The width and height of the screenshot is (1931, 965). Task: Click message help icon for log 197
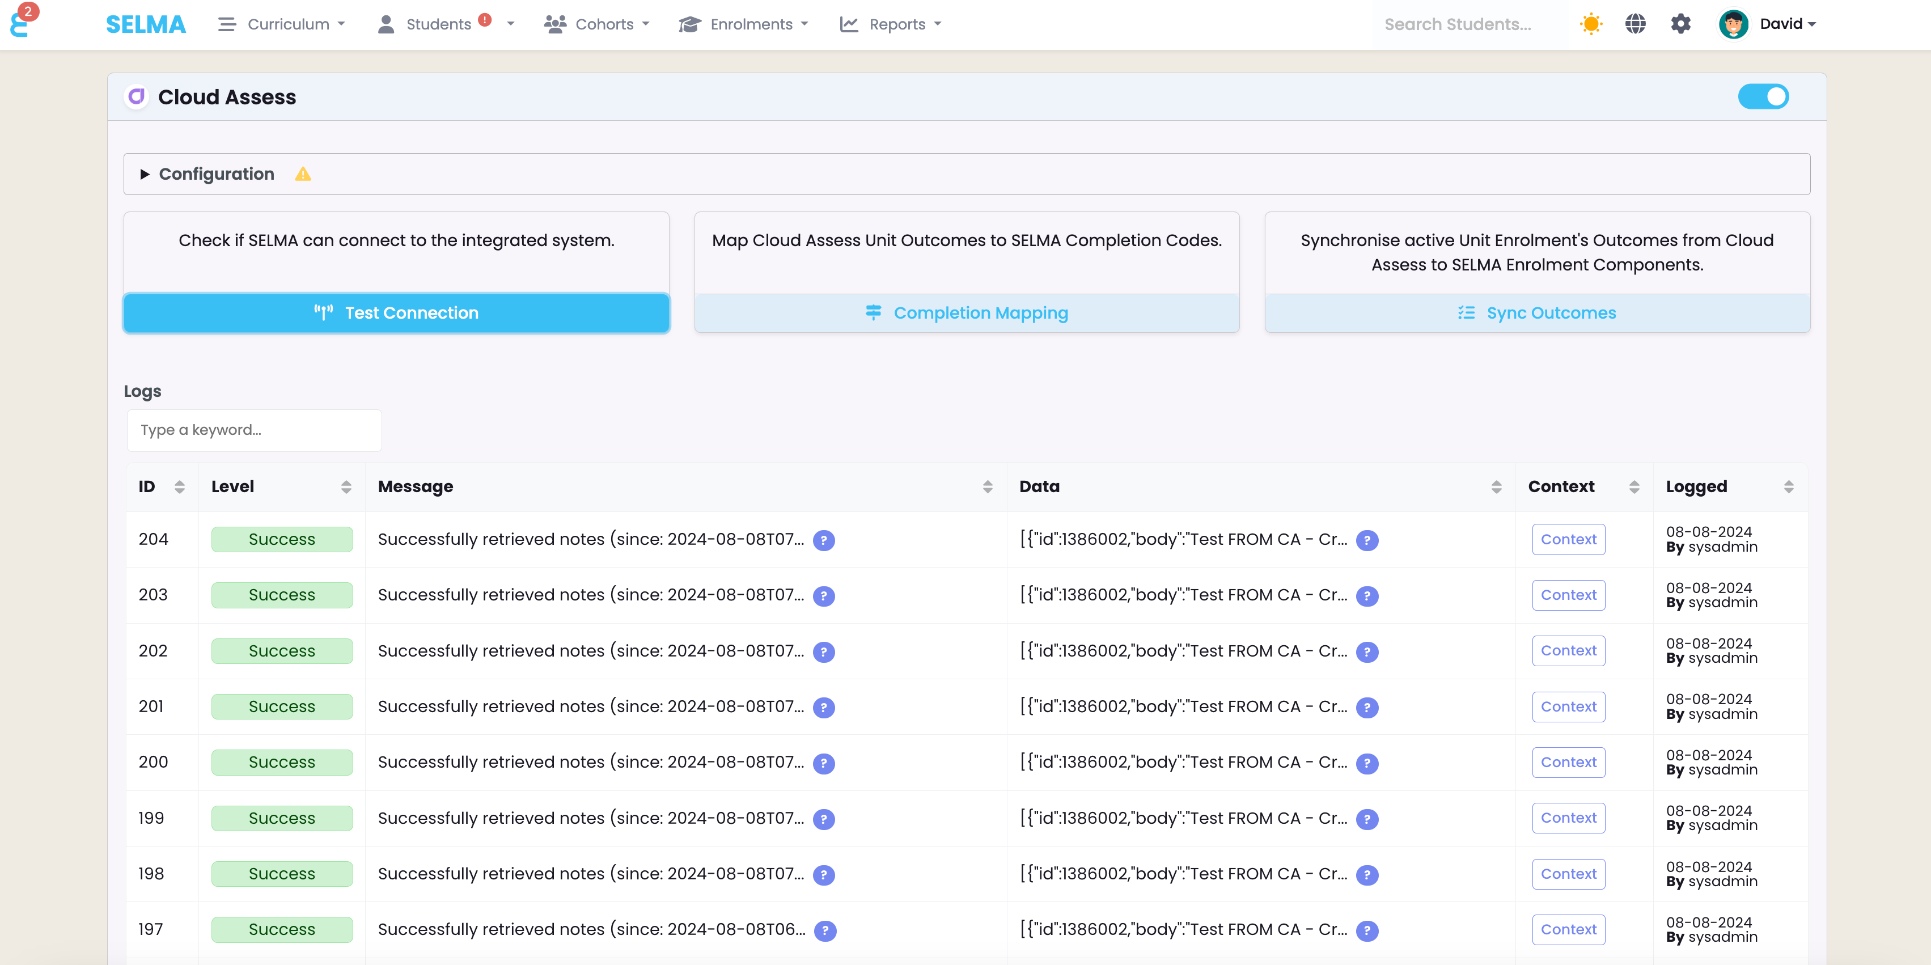click(x=825, y=930)
